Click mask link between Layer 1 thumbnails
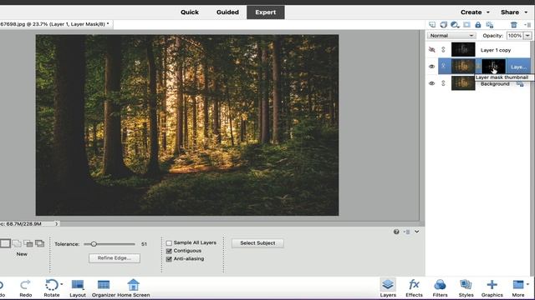Viewport: 535px width, 300px height. point(478,67)
